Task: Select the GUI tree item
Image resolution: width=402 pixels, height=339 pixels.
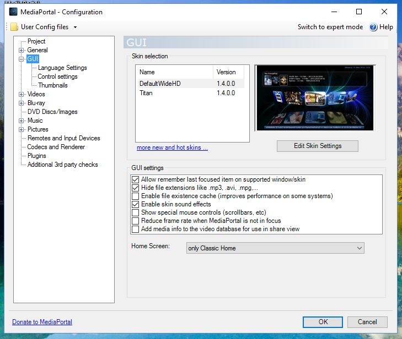Action: click(33, 59)
